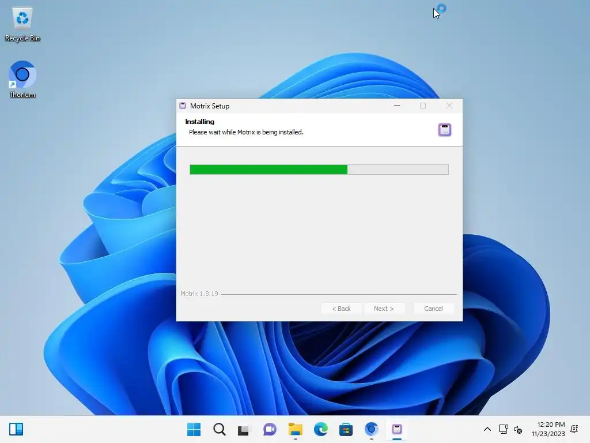Screen dimensions: 590x443
Task: Click the muted volume tray icon
Action: (518, 429)
